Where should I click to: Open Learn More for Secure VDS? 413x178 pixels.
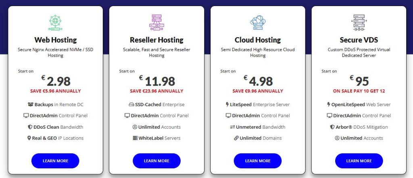[x=359, y=161]
